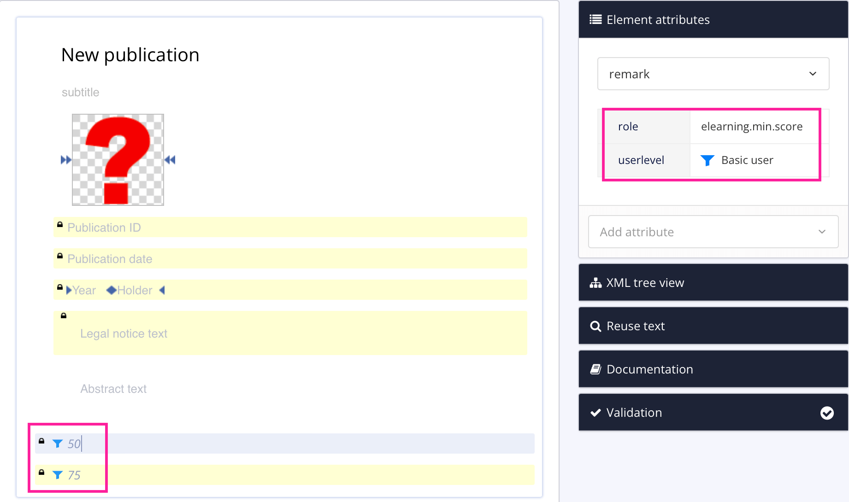Click the filter icon next to 50
This screenshot has width=849, height=502.
click(x=58, y=444)
